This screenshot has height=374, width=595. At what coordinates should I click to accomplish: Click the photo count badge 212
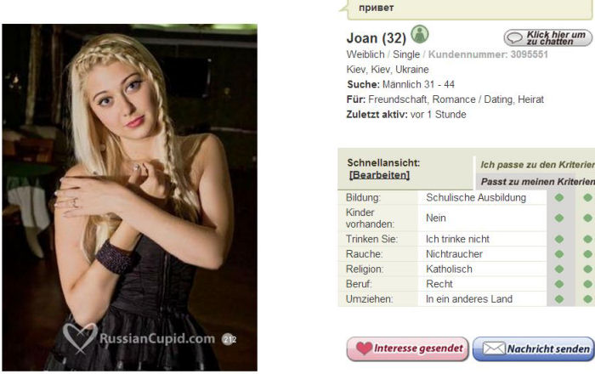coord(229,338)
